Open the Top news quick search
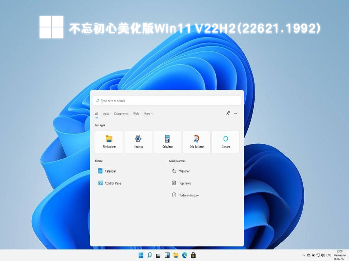This screenshot has width=349, height=261. (185, 183)
